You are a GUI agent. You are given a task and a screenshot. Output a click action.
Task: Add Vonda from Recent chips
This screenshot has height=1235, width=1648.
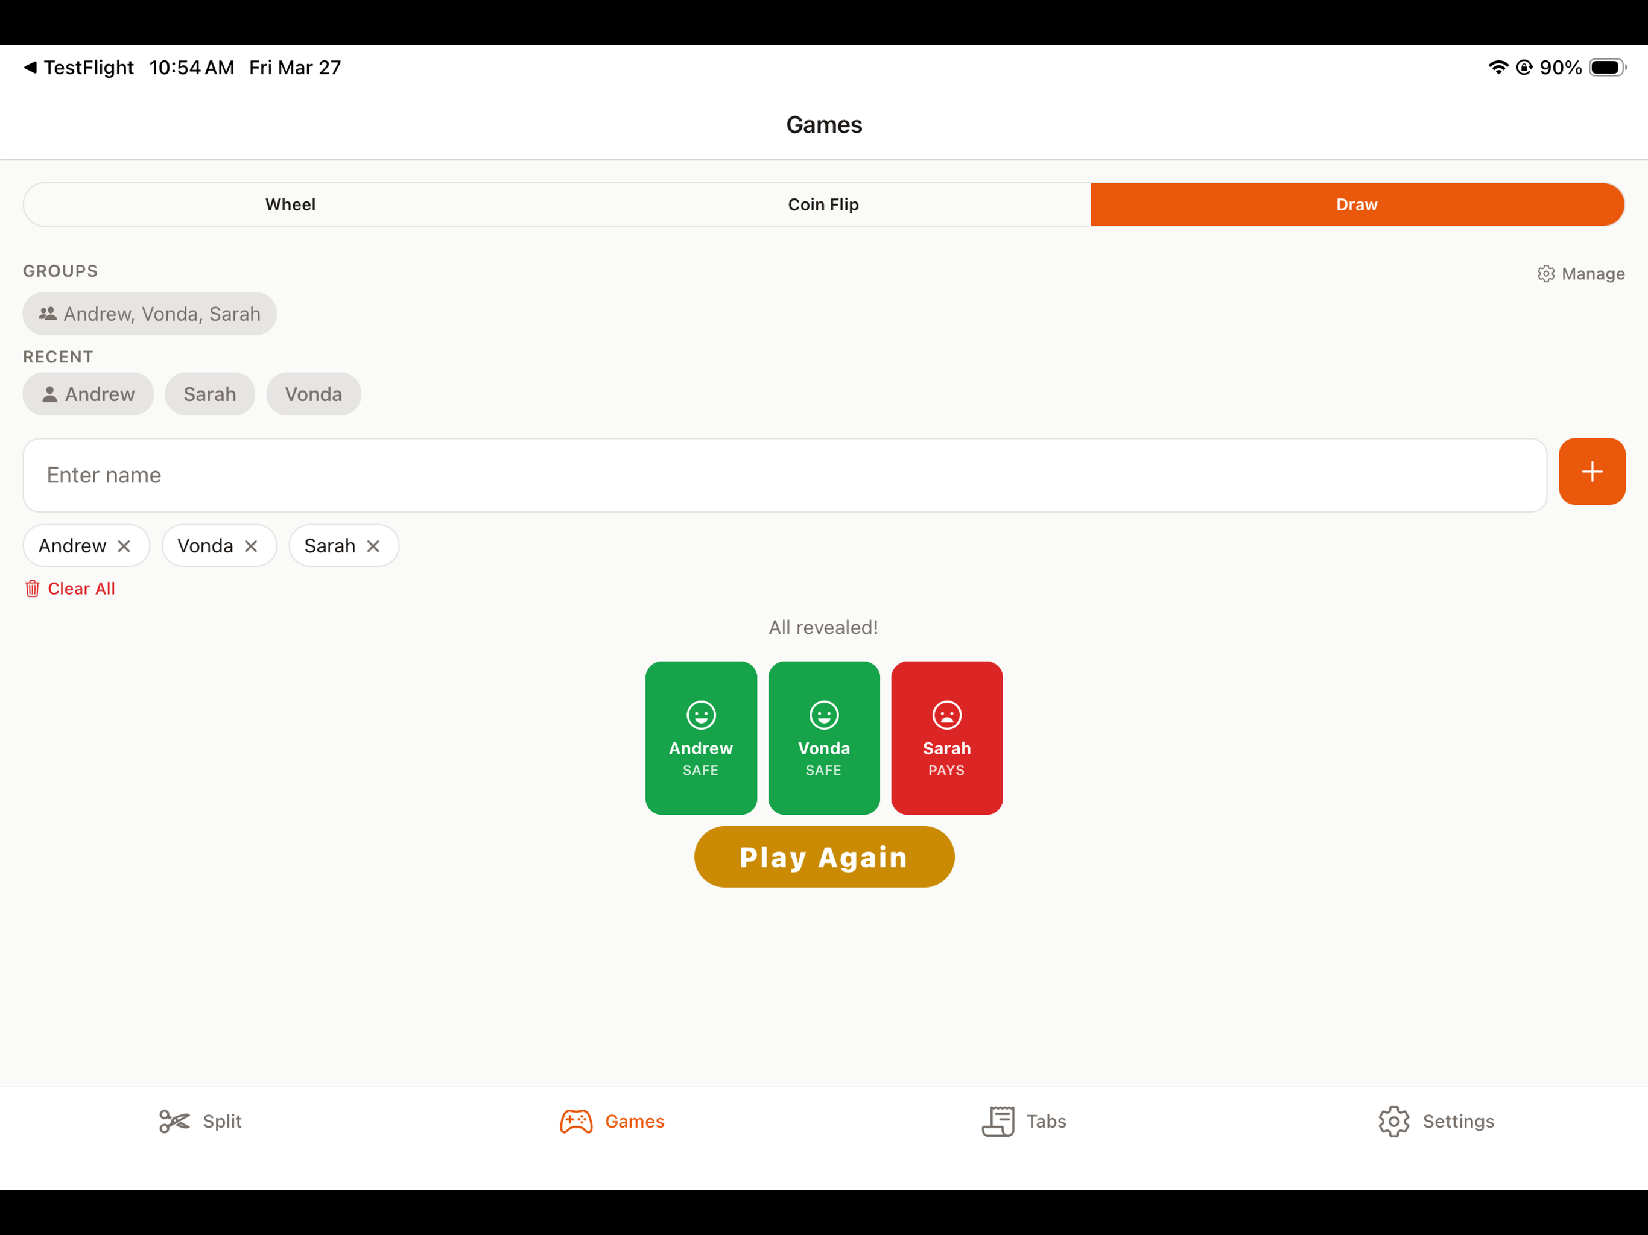tap(314, 394)
